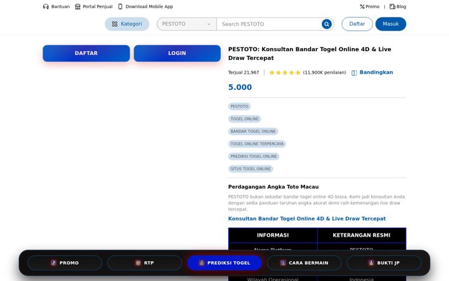Click the SITUS TOGEL ONLINE tag
The image size is (449, 281).
pyautogui.click(x=251, y=169)
